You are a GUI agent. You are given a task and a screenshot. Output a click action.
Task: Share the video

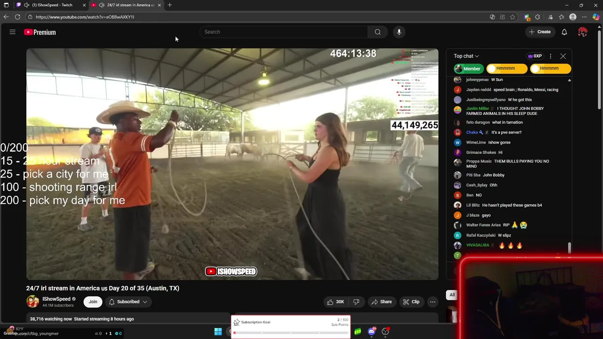click(382, 302)
